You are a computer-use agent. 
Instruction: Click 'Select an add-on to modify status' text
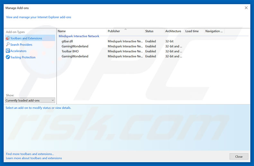point(38,108)
